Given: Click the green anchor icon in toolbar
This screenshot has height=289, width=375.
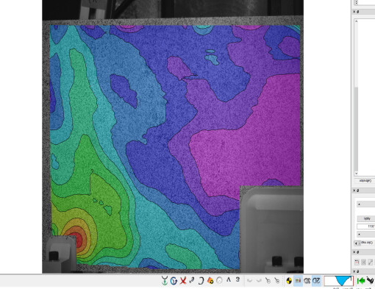Looking at the screenshot, I should [165, 280].
